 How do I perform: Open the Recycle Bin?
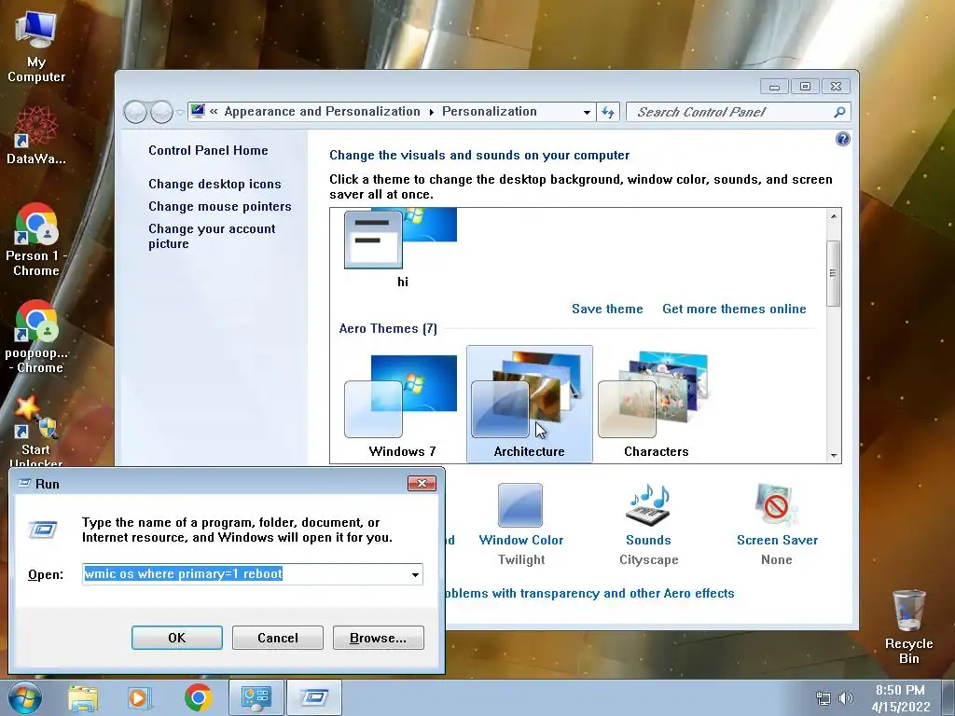click(x=908, y=627)
